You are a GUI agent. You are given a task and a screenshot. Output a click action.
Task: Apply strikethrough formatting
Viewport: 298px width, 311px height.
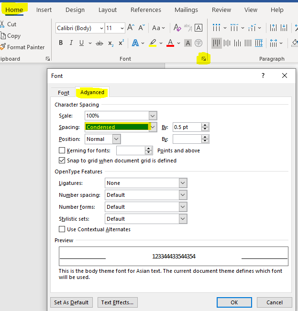tap(99, 43)
